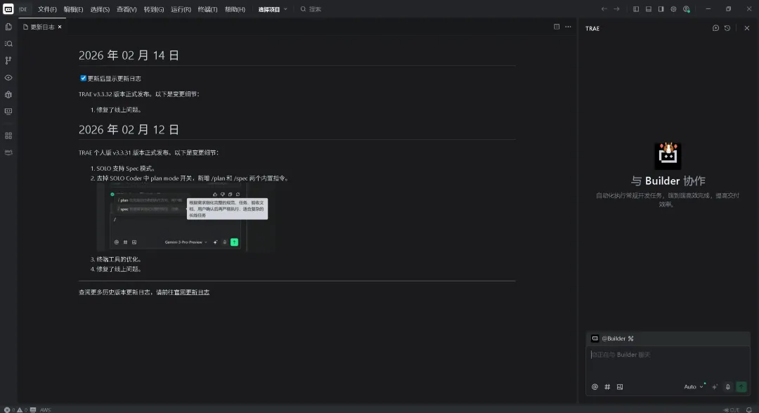Viewport: 759px width, 413px height.
Task: Click the Builder mascot avatar image
Action: pyautogui.click(x=668, y=156)
